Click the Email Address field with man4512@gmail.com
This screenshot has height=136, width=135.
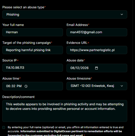(x=97, y=32)
